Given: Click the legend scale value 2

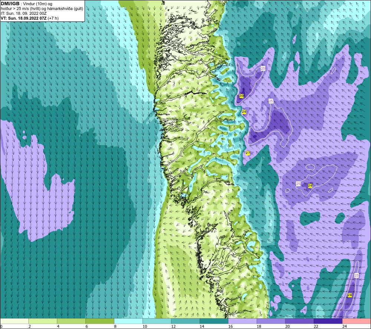Looking at the screenshot, I should (30, 326).
